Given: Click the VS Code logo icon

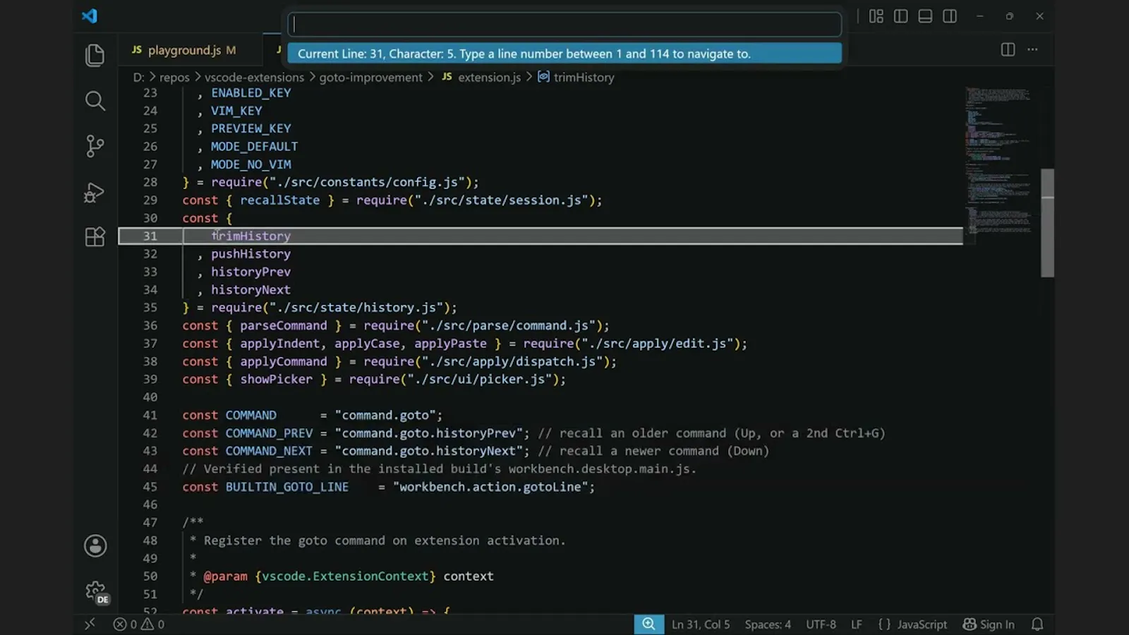Looking at the screenshot, I should tap(90, 16).
